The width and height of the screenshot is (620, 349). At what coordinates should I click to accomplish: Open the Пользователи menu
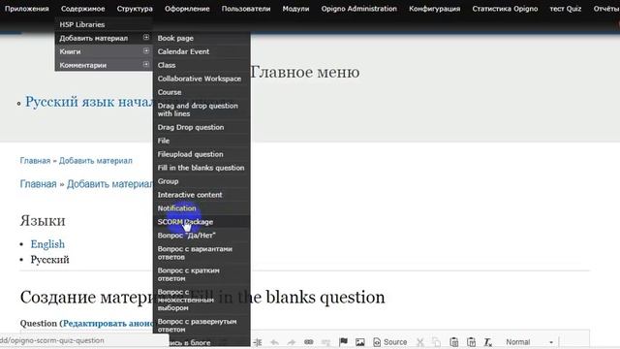246,9
